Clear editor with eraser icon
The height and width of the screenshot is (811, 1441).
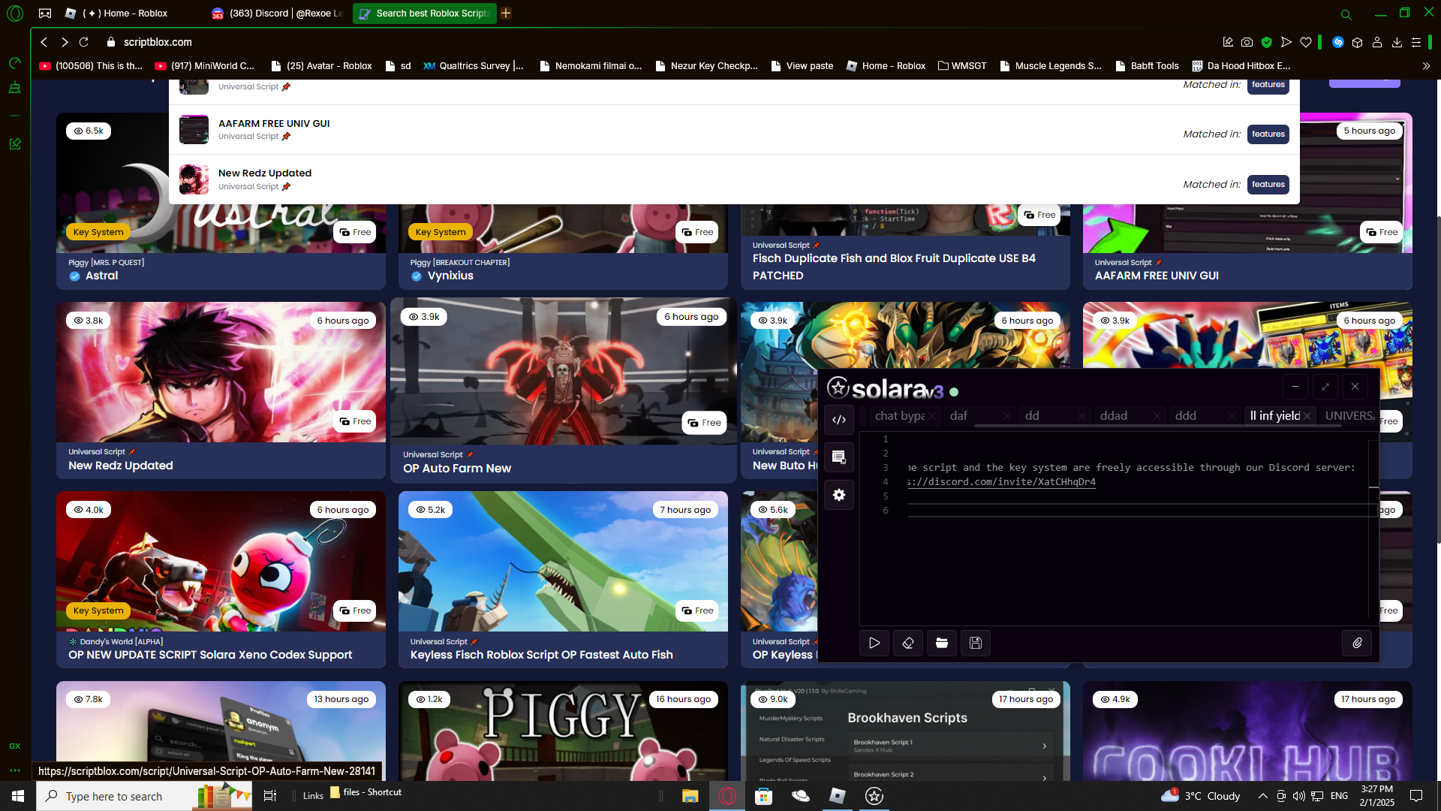908,643
